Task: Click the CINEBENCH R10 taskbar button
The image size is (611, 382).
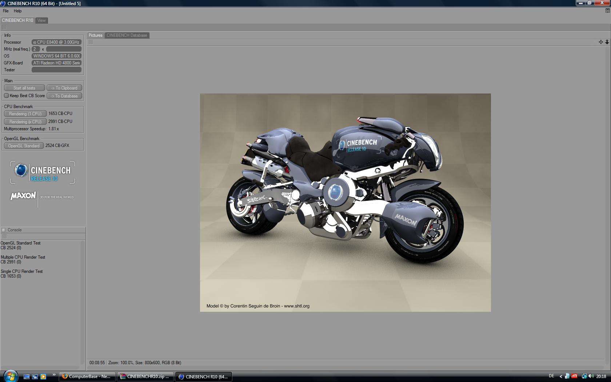Action: (204, 377)
